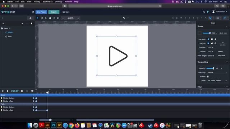This screenshot has width=230, height=129.
Task: Choose the miter line join
Action: (208, 43)
